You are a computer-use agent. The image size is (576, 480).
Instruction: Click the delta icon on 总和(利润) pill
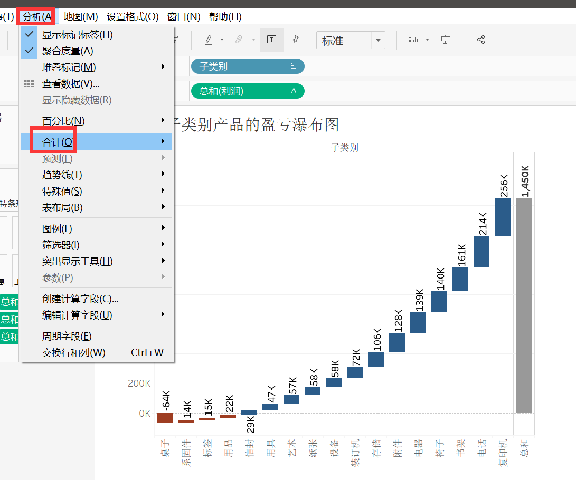[x=294, y=91]
